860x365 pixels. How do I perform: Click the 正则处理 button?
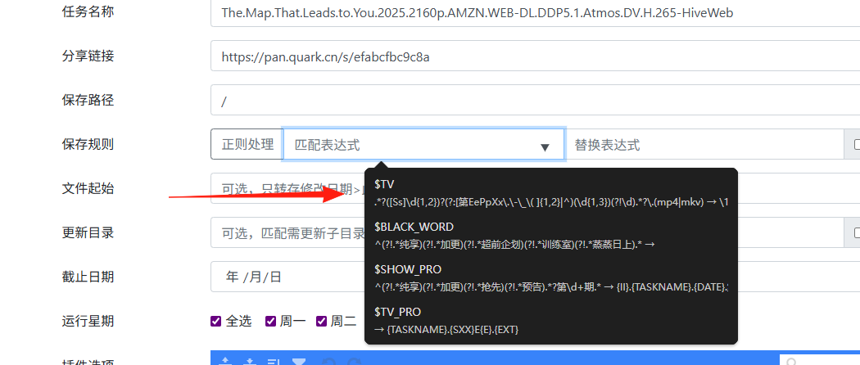click(247, 144)
